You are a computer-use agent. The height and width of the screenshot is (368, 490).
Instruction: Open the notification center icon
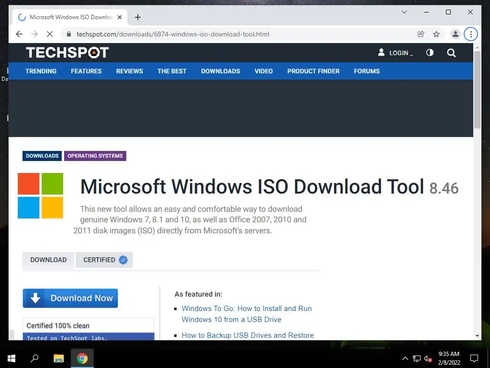(474, 358)
